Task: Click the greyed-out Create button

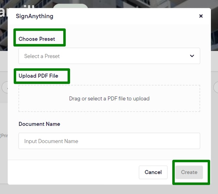Action: tap(189, 172)
